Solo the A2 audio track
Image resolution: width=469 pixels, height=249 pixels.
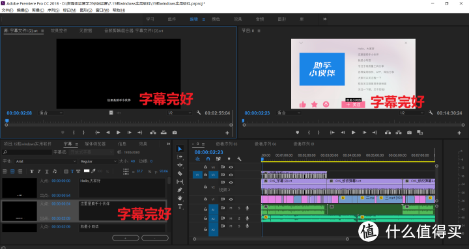[x=239, y=218]
